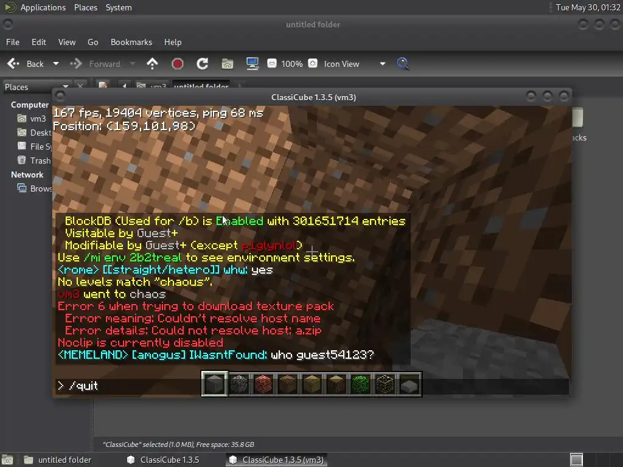Click the Back arrow icon in the file manager
The image size is (623, 467).
pyautogui.click(x=13, y=63)
